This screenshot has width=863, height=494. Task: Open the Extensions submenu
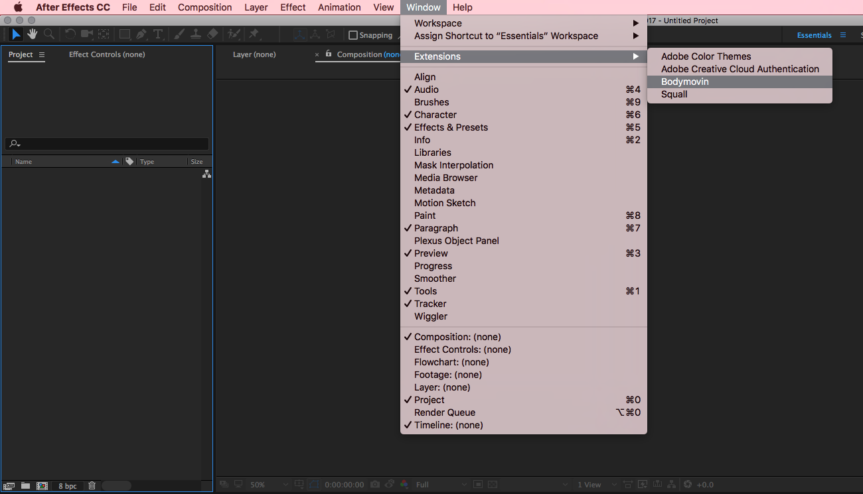(523, 56)
